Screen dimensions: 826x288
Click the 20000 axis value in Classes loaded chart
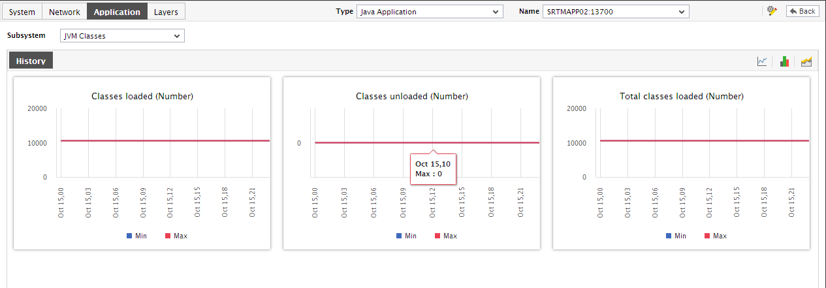(x=37, y=109)
